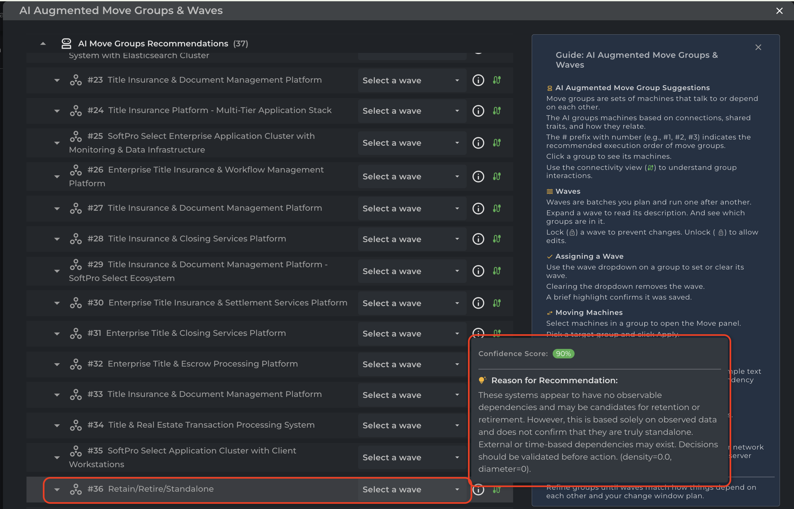Viewport: 794px width, 509px height.
Task: Expand #36 Retain/Retire/Standalone group
Action: tap(57, 490)
